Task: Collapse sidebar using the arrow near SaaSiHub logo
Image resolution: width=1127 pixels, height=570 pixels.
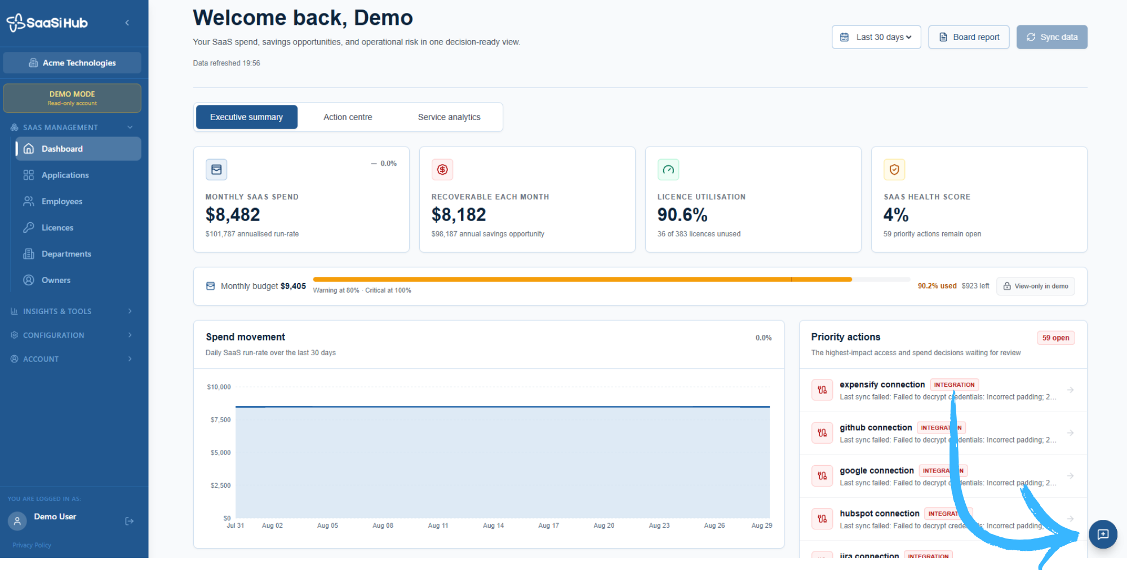Action: tap(127, 23)
